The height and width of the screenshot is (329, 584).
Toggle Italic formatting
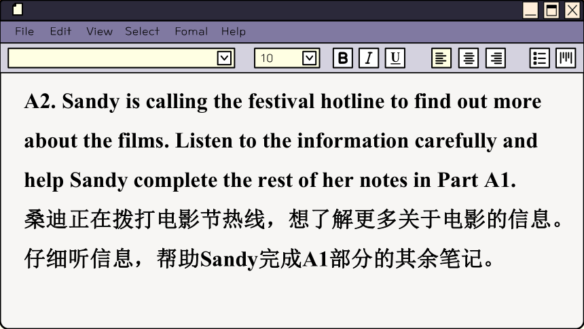pos(369,58)
